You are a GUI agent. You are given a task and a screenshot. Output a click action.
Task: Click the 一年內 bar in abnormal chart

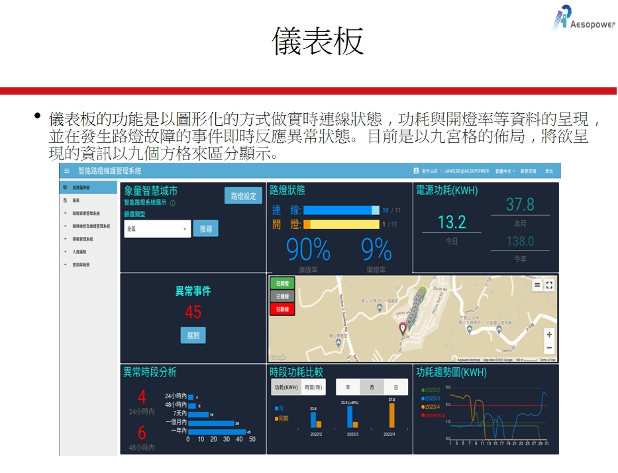(x=217, y=432)
